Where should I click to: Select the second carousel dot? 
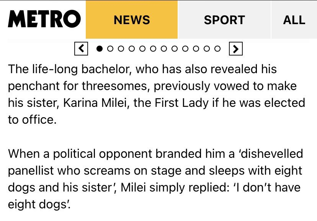[110, 49]
